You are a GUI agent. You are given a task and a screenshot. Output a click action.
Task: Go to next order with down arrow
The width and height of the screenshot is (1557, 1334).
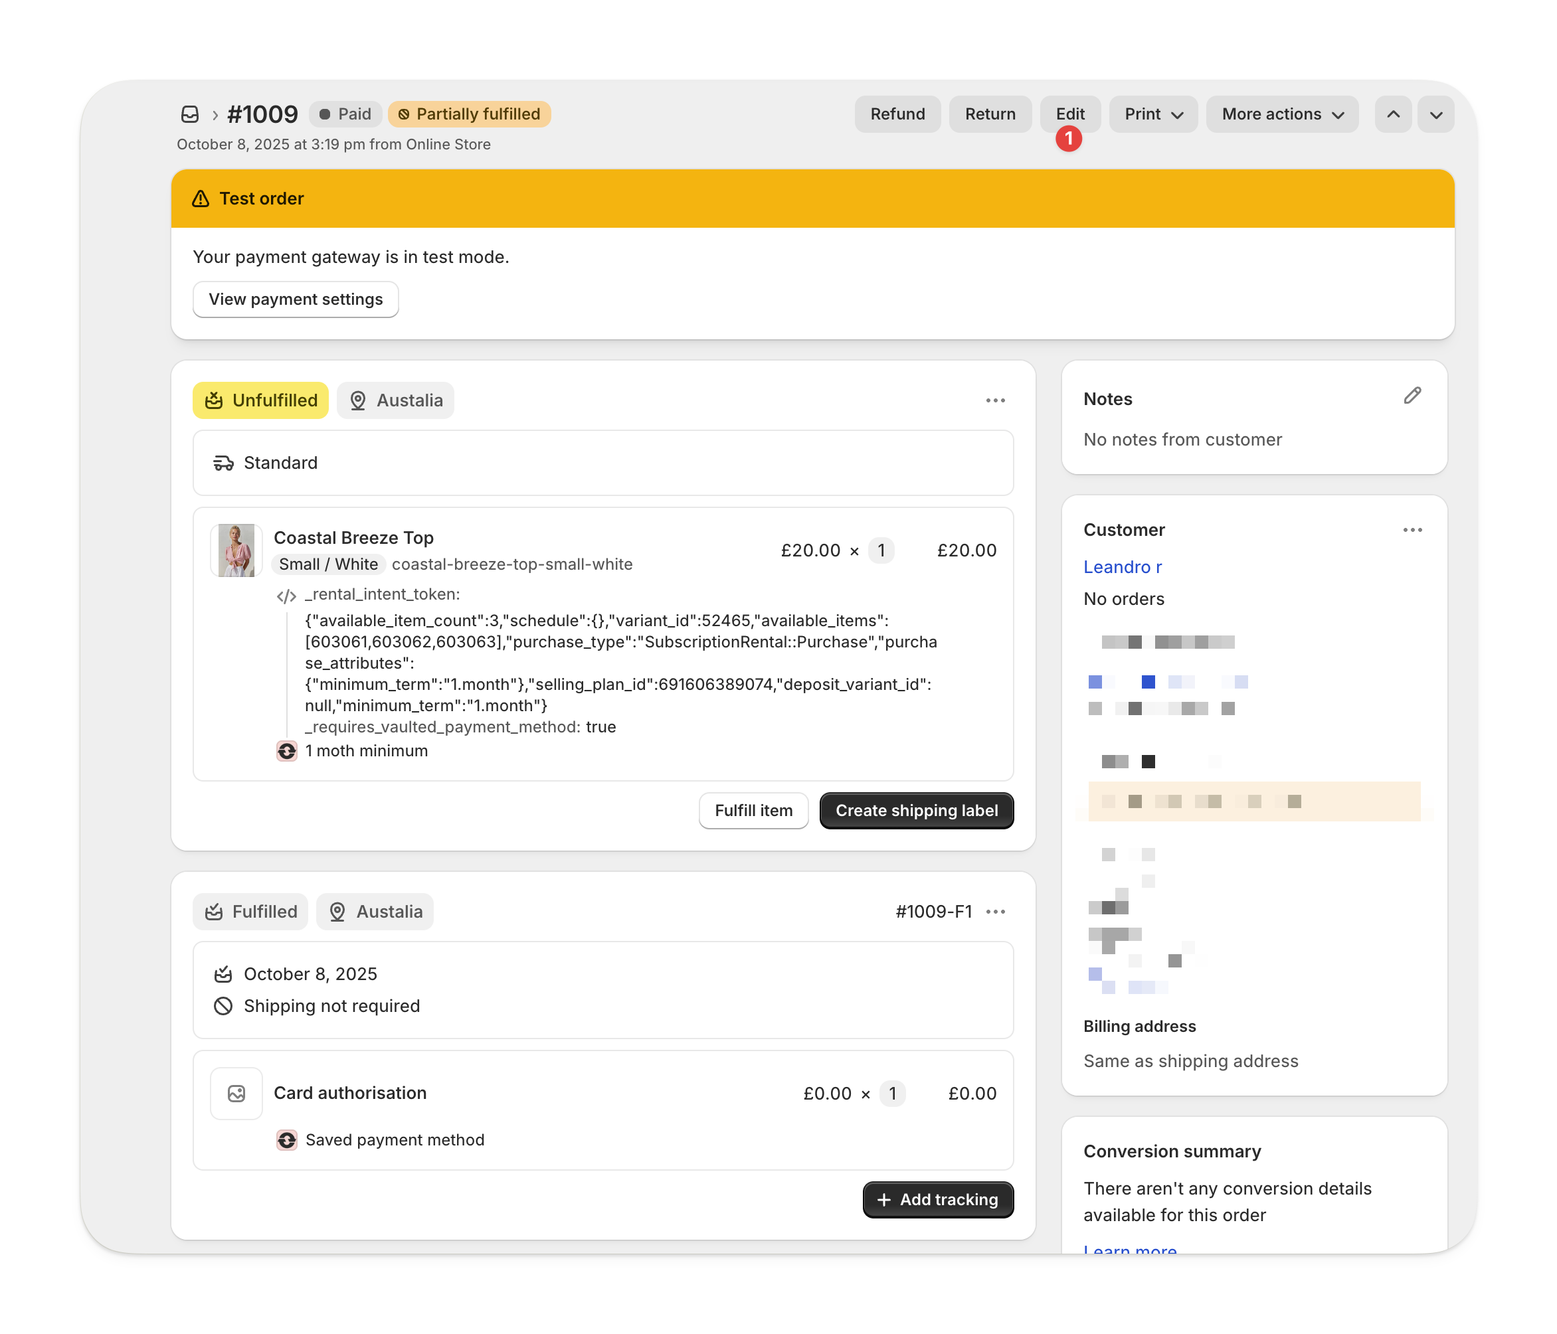tap(1435, 114)
